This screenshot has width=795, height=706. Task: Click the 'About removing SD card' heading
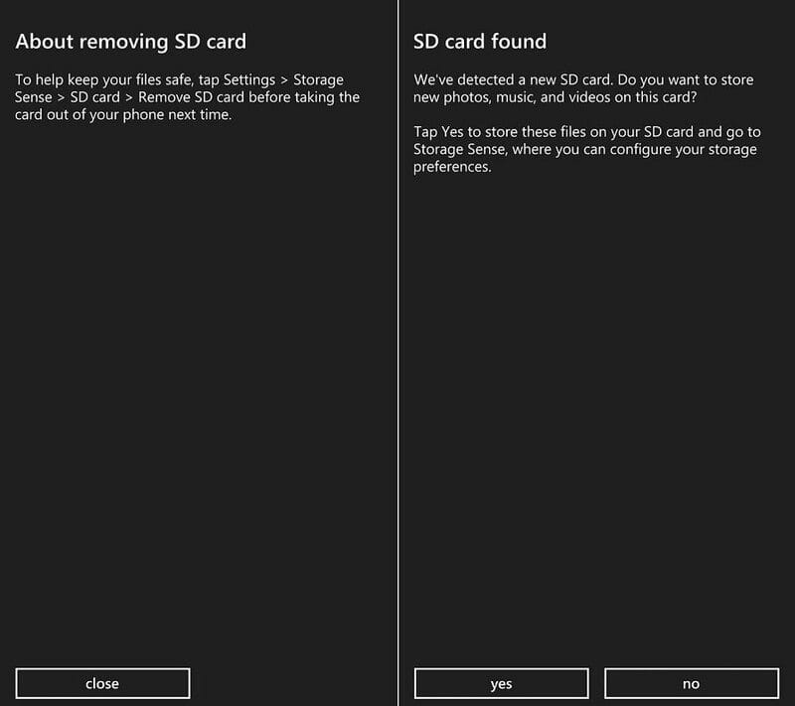(x=131, y=42)
